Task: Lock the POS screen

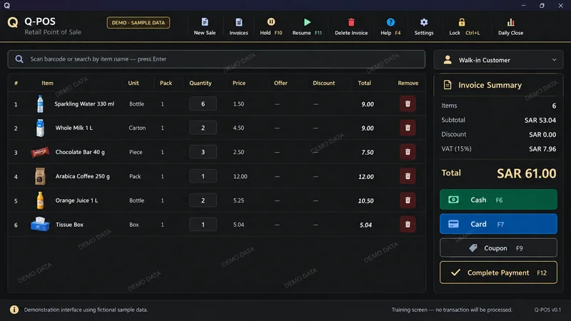Action: point(464,26)
